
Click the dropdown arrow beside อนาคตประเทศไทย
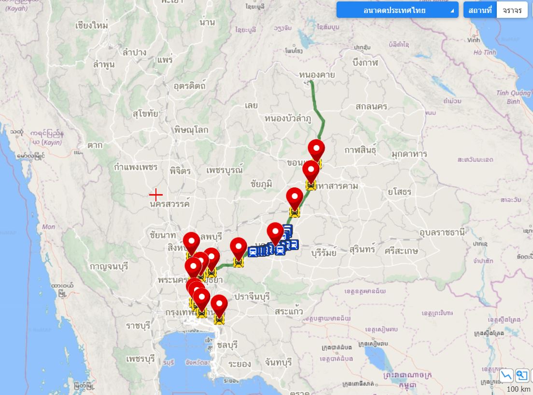(452, 11)
